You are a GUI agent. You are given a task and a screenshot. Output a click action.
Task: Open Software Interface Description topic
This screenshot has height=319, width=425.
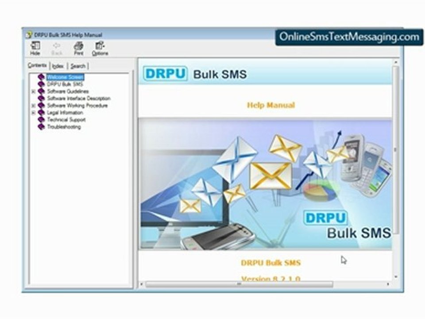[79, 98]
